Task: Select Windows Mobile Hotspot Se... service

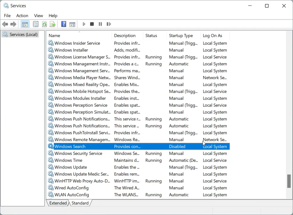Action: click(83, 91)
